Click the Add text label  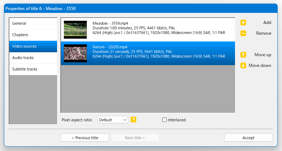(267, 23)
